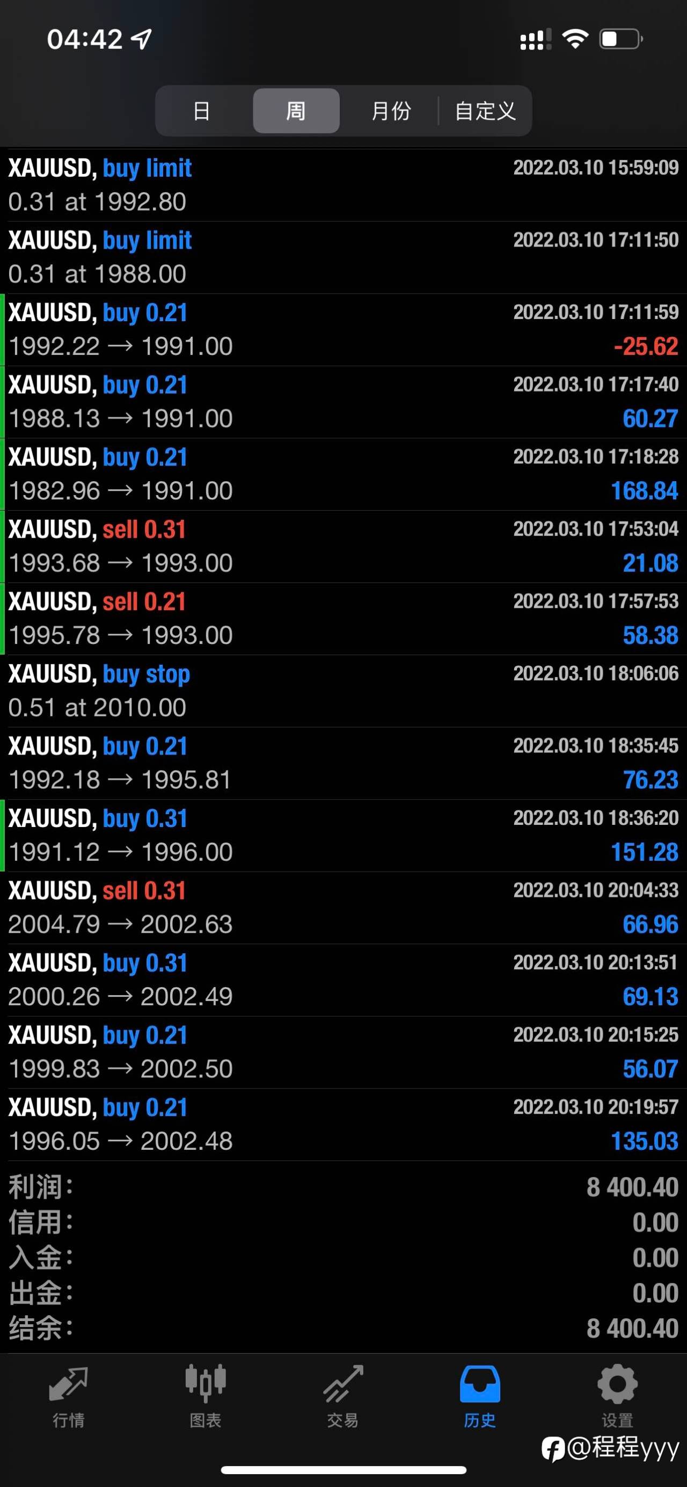Tap the 04:42 clock in status bar
687x1487 pixels.
coord(84,39)
